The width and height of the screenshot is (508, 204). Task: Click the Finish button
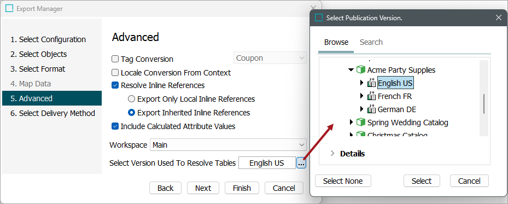coord(242,188)
